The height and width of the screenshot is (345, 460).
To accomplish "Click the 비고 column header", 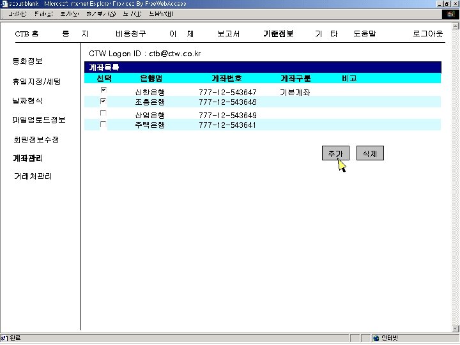I will click(349, 79).
